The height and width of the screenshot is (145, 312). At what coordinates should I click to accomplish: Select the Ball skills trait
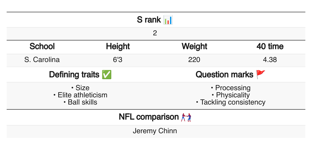click(x=82, y=102)
